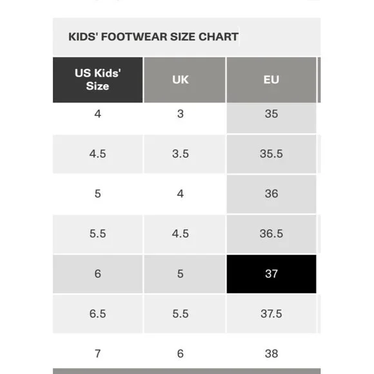Click US Kids' size 5.5 cell
This screenshot has height=374, width=374.
[98, 234]
